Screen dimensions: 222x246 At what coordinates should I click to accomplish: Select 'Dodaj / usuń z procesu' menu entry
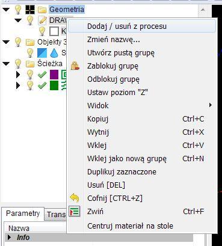[x=141, y=26]
